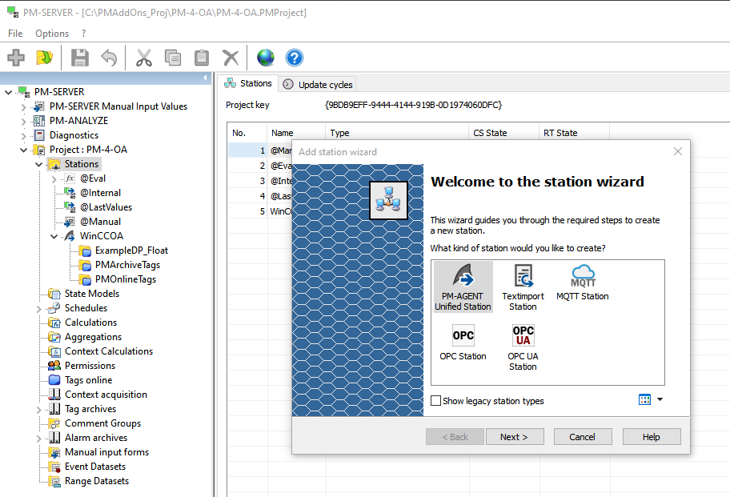Viewport: 730px width, 497px height.
Task: Collapse the Stations tree node
Action: tap(39, 164)
